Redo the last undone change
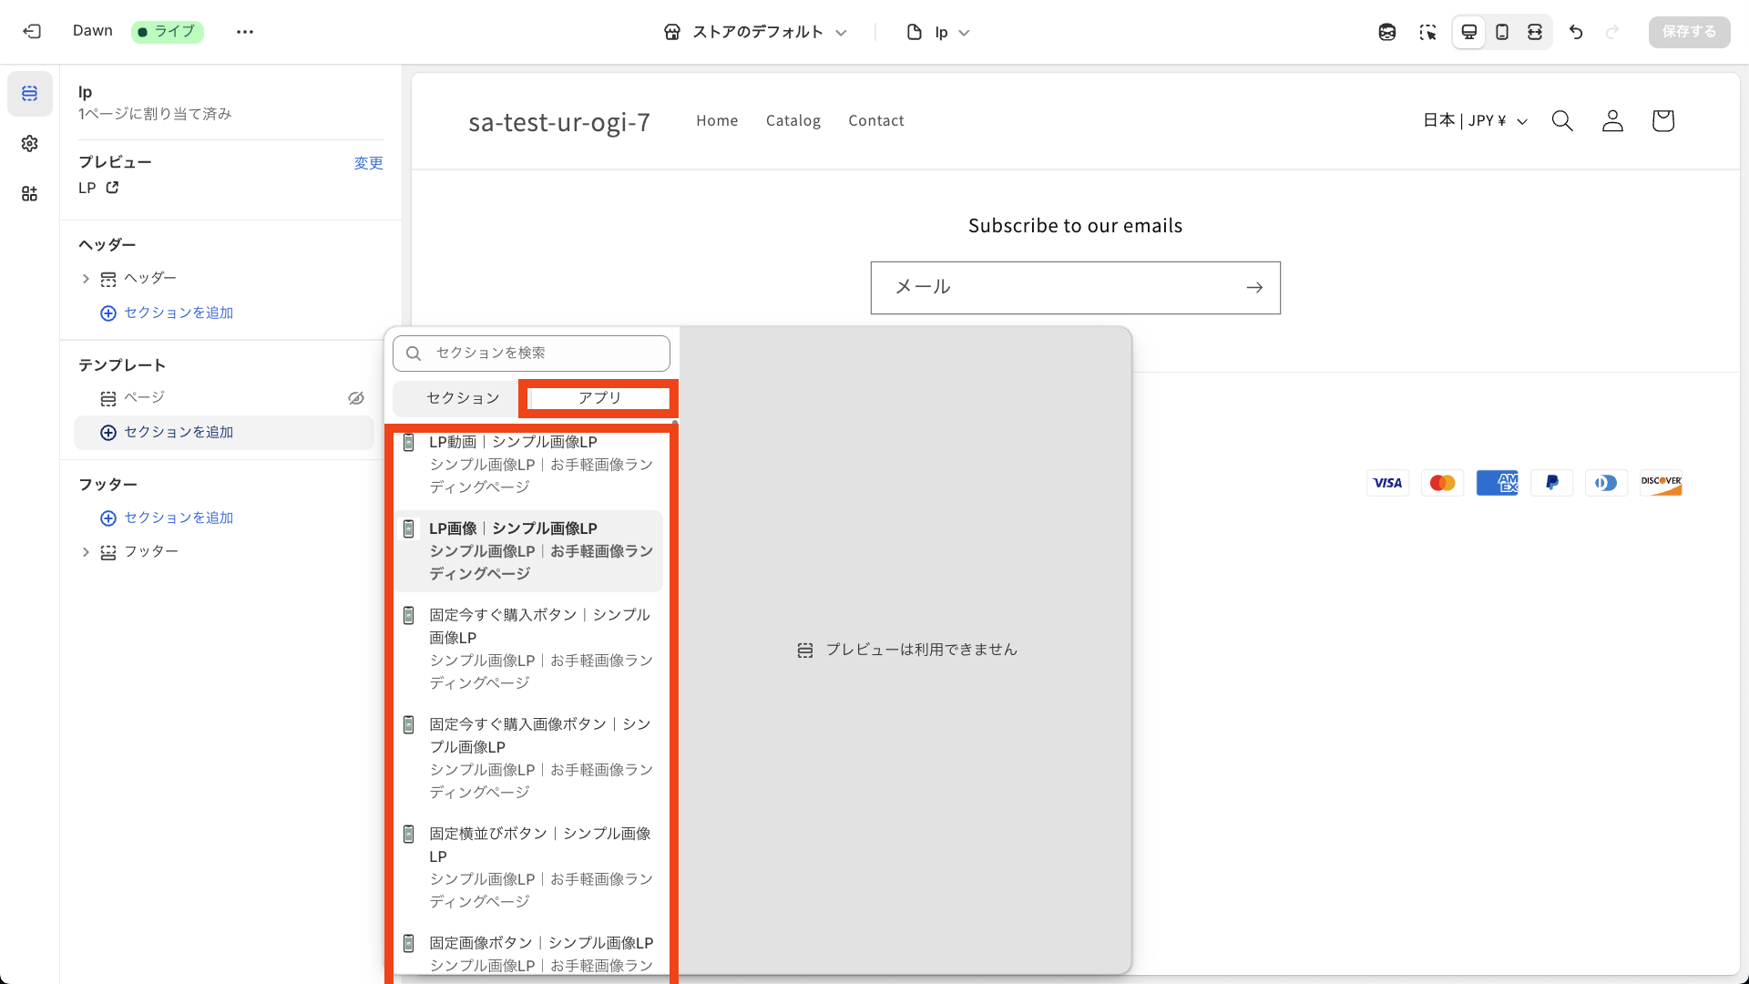The height and width of the screenshot is (984, 1749). 1613,32
